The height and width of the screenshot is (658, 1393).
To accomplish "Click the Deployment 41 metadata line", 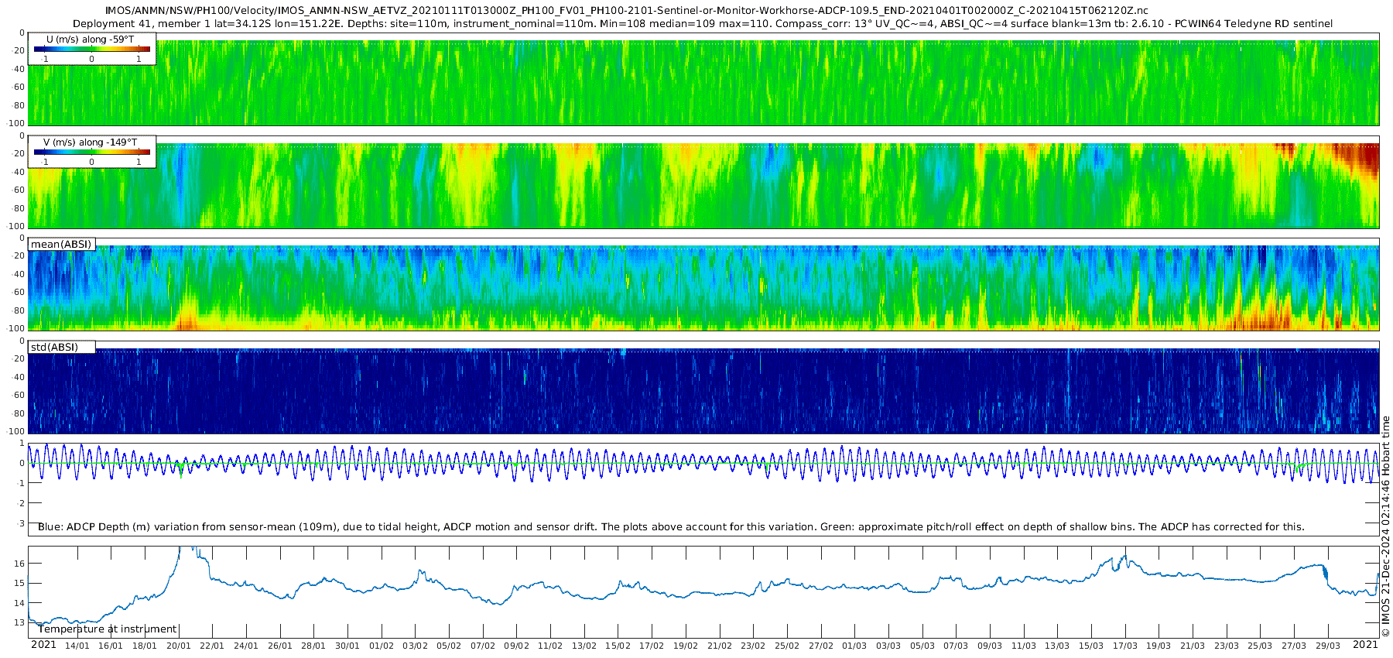I will tap(703, 24).
